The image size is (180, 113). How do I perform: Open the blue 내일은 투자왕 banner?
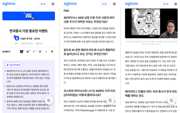pyautogui.click(x=29, y=16)
